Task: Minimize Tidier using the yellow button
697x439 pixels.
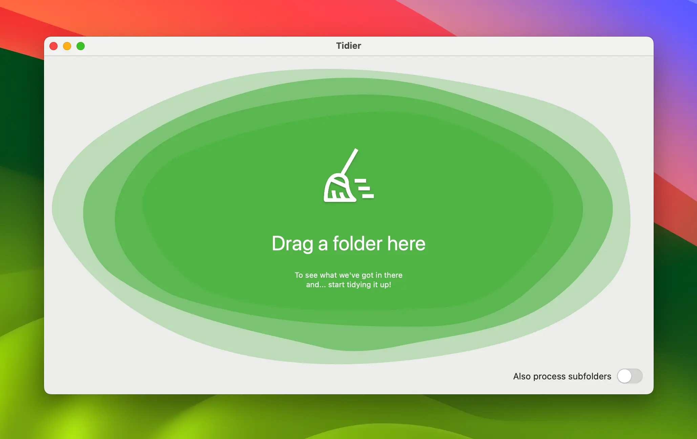Action: click(67, 46)
